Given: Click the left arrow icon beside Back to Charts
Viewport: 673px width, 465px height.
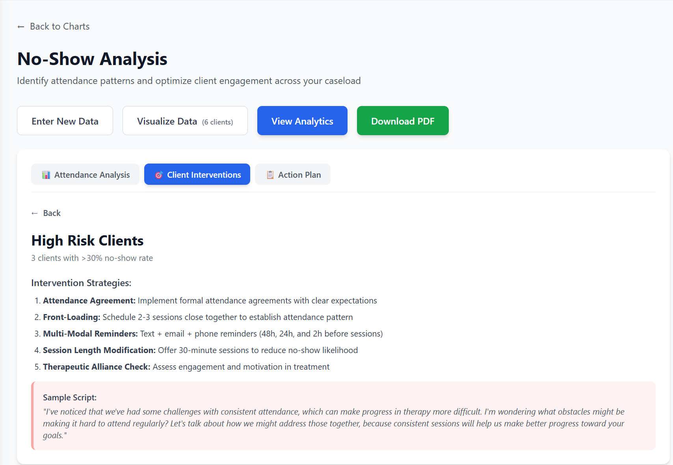Looking at the screenshot, I should tap(21, 27).
